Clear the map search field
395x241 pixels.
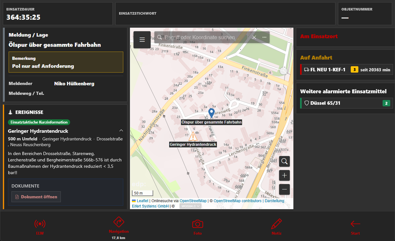[x=254, y=37]
